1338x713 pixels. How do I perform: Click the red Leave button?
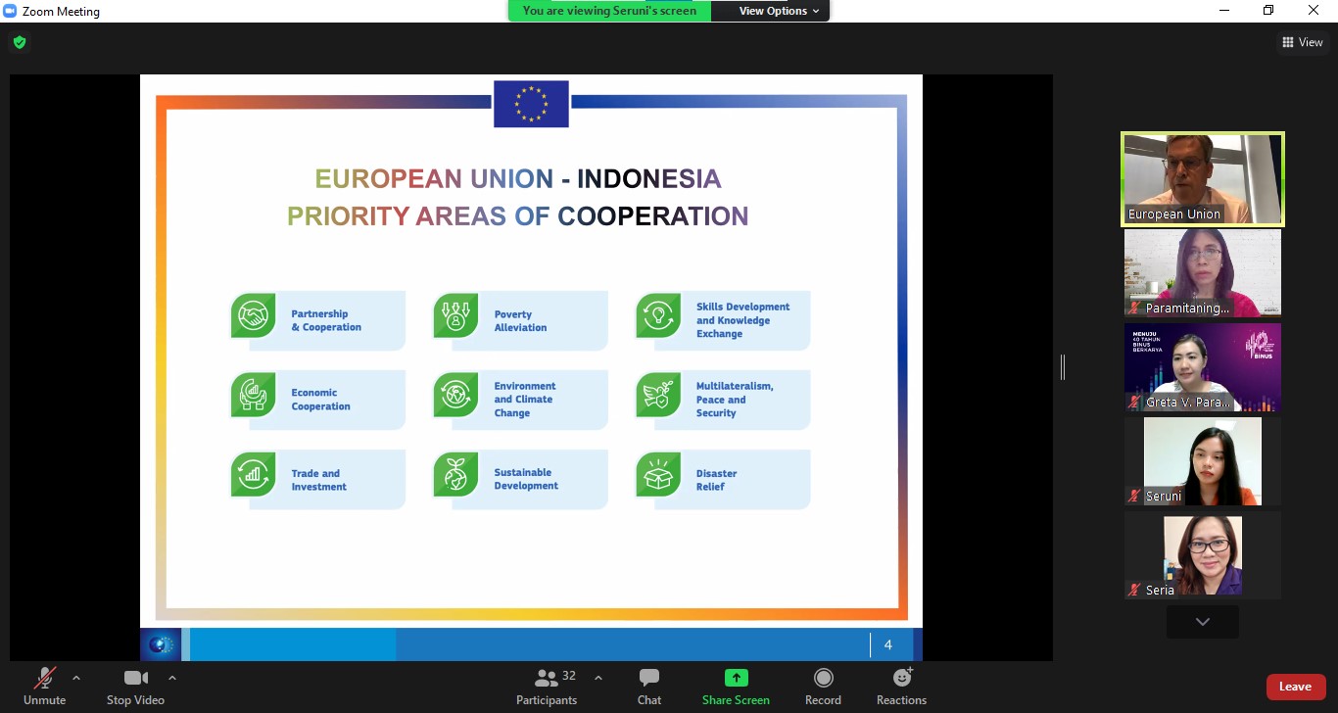click(x=1295, y=687)
